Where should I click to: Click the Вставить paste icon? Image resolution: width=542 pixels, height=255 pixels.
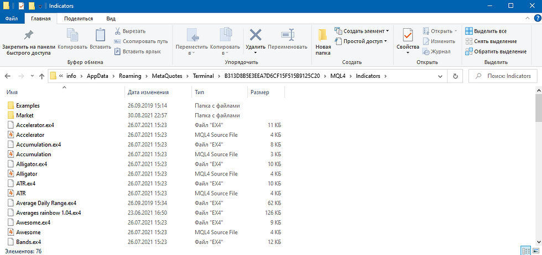click(x=100, y=35)
